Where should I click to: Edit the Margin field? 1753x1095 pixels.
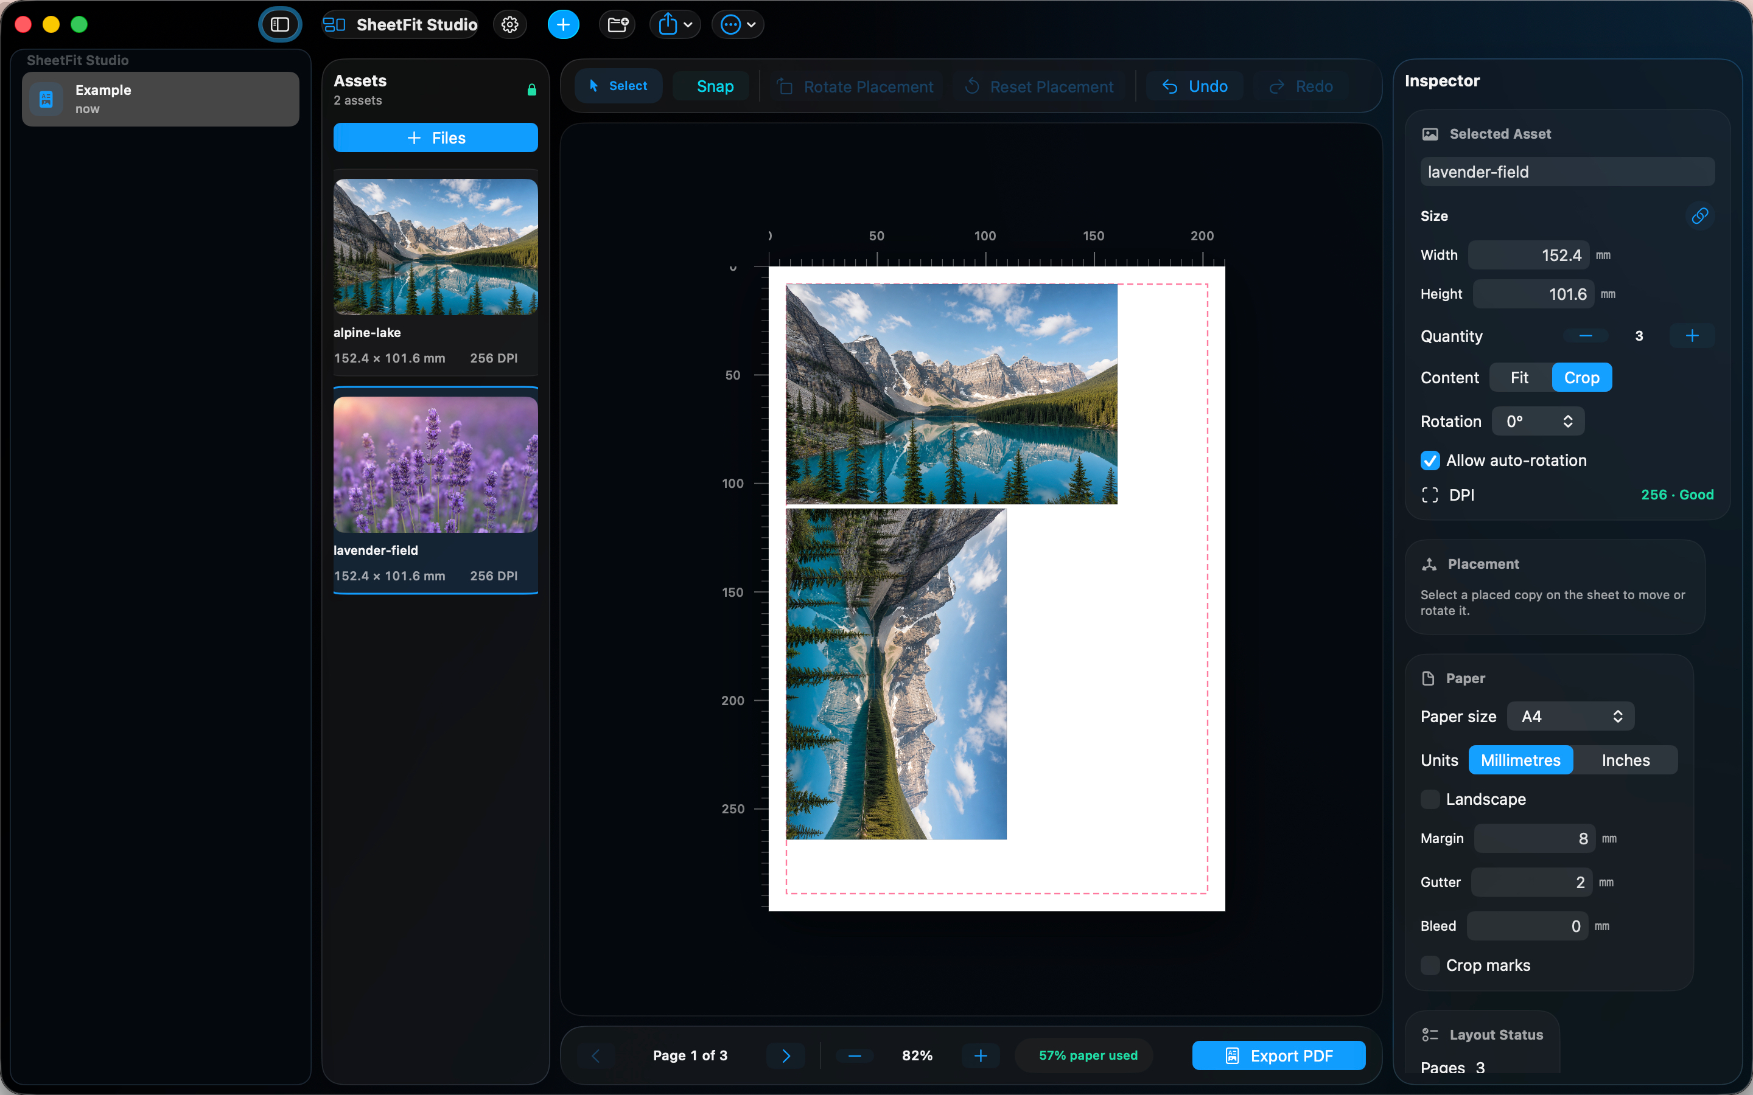1535,839
